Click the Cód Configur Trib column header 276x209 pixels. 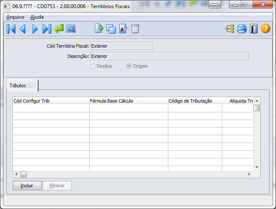click(51, 101)
